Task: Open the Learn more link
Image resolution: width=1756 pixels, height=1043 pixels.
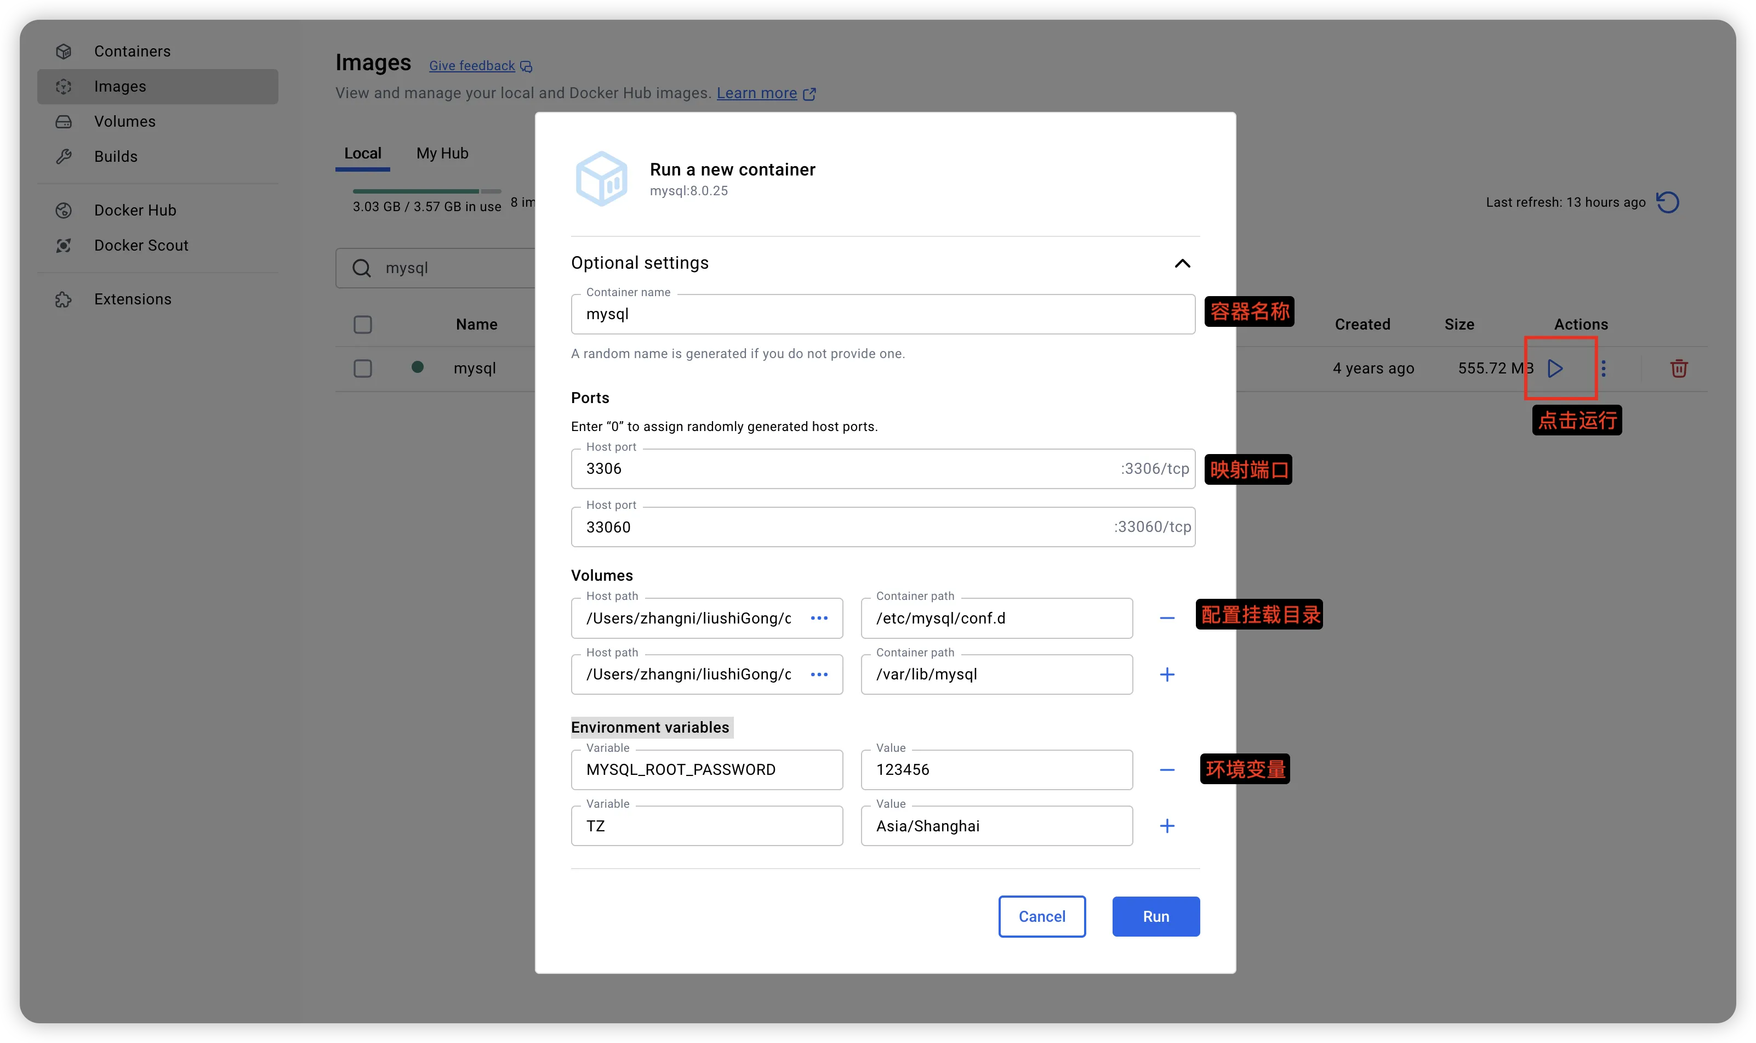Action: (756, 93)
